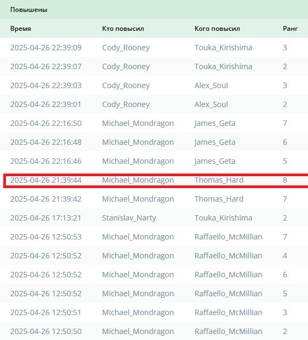Select timestamp 2025-04-26 21:39:44
This screenshot has height=340, width=308.
coord(46,180)
